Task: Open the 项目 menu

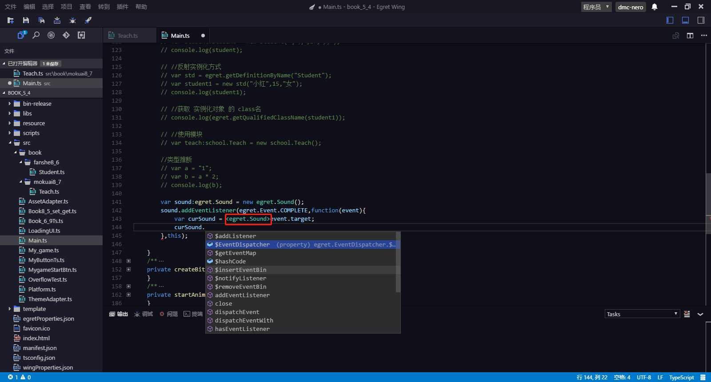Action: point(67,7)
